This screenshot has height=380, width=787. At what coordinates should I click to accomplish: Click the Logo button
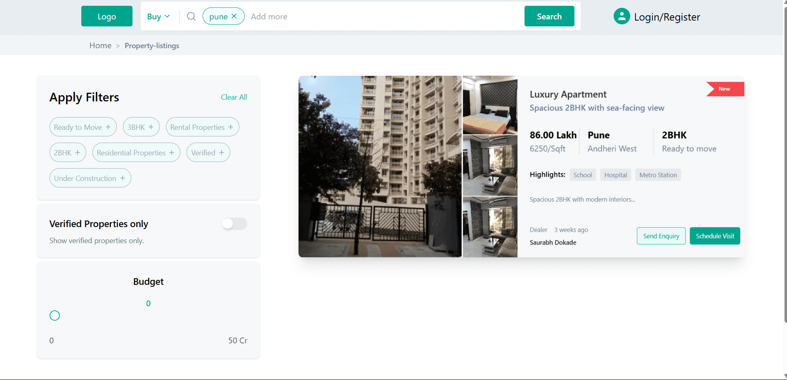tap(107, 16)
